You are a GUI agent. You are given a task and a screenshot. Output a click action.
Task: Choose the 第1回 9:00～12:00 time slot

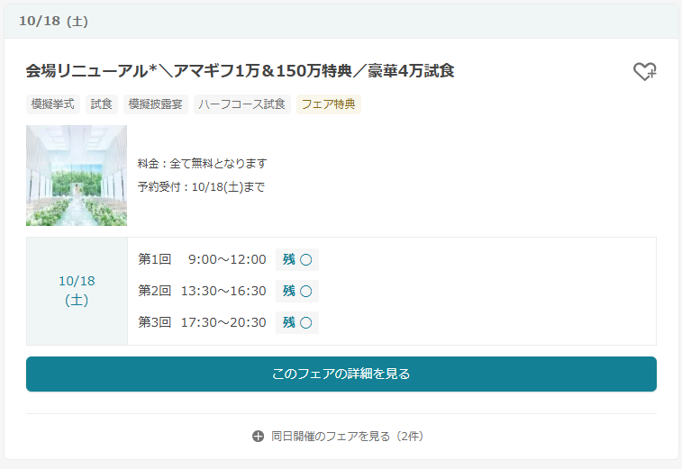click(203, 260)
